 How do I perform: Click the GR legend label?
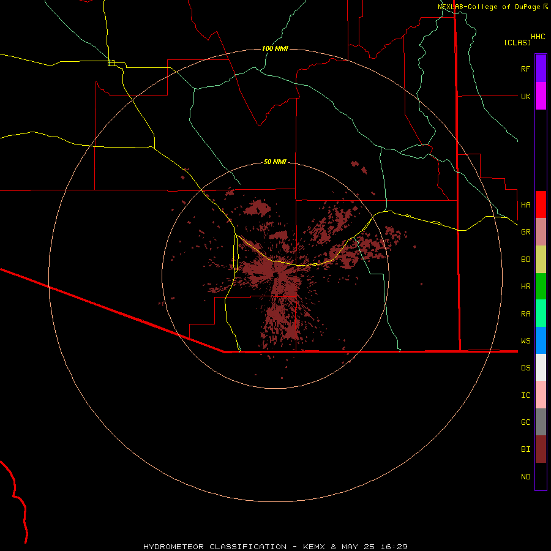coord(525,232)
